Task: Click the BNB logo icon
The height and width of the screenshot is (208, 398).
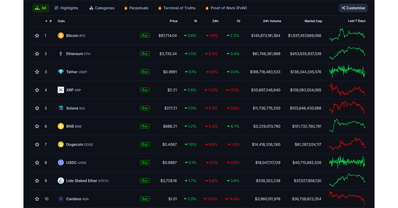Action: click(61, 126)
